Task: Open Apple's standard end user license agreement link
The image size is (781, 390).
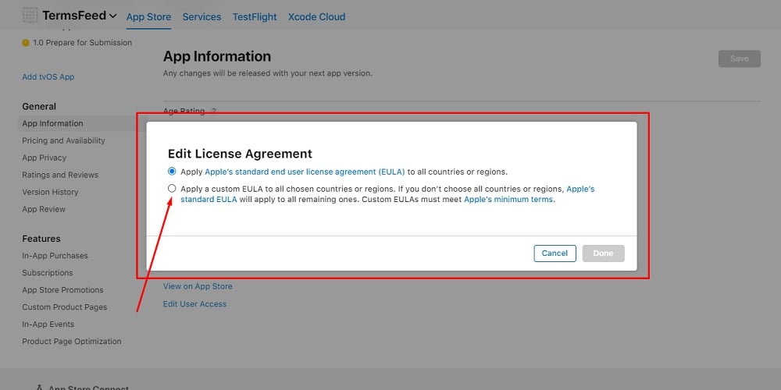Action: [305, 172]
